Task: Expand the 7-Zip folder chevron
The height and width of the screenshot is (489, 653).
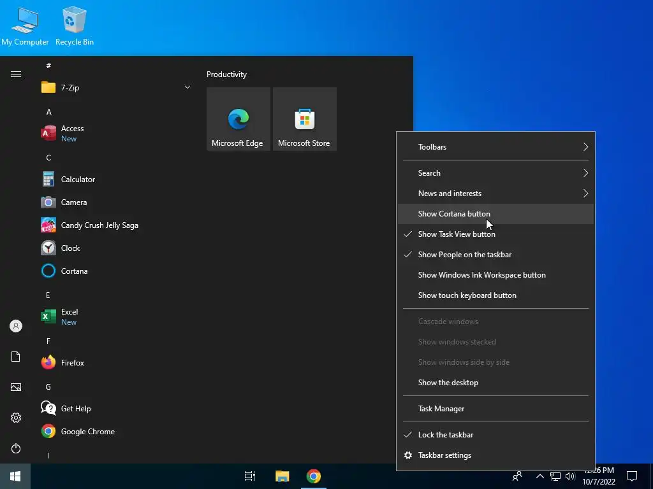Action: click(x=187, y=87)
